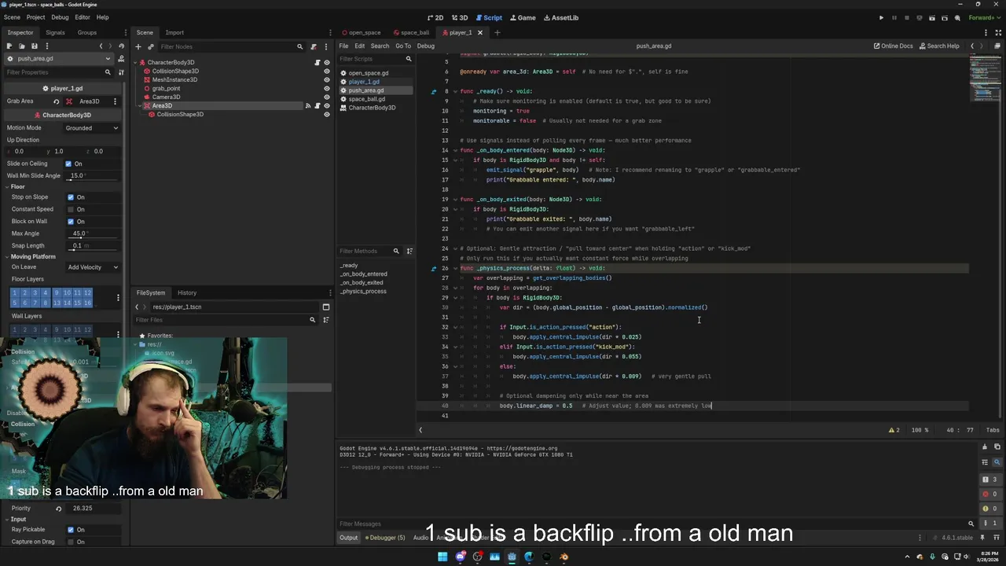
Task: Click the load resource icon in Inspector
Action: click(x=21, y=46)
